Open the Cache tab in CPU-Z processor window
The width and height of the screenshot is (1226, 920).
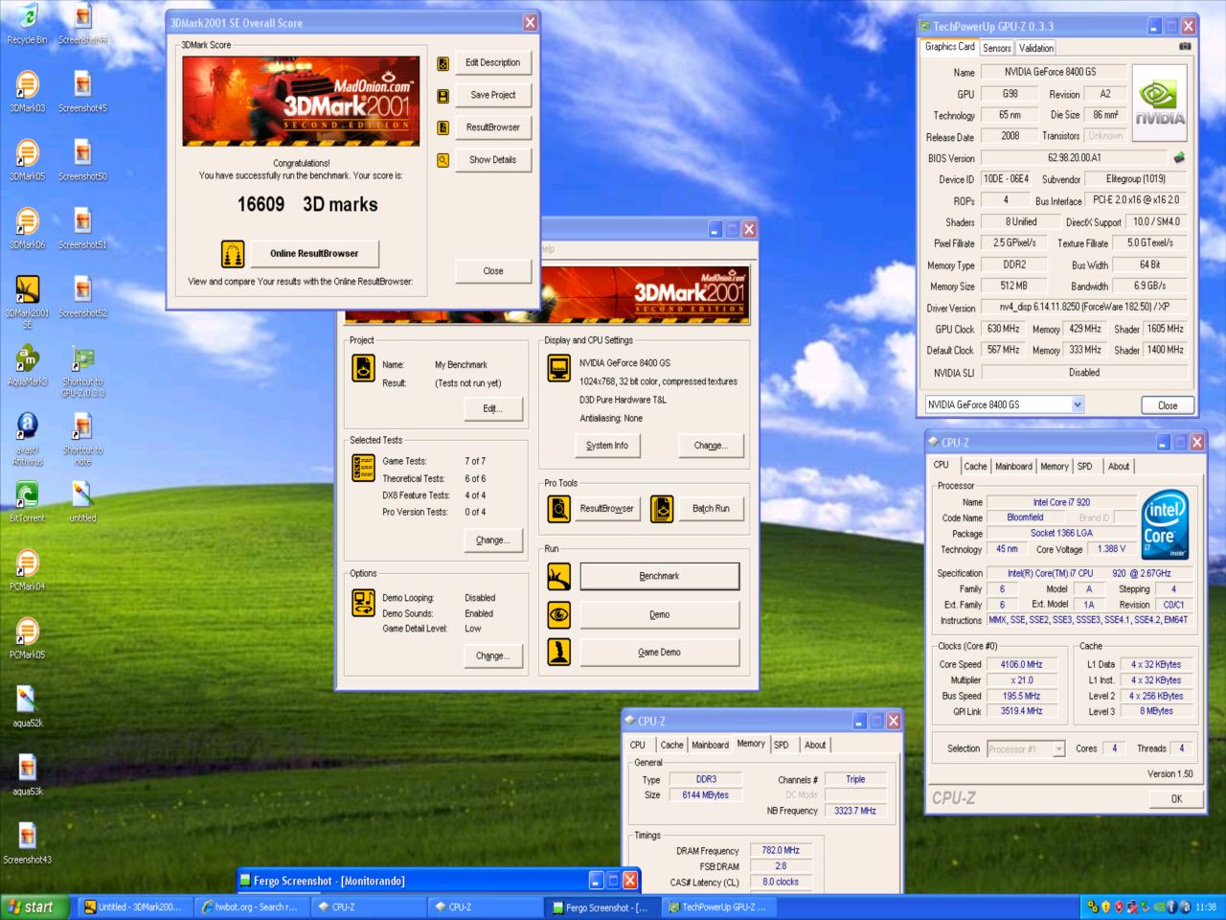pyautogui.click(x=975, y=467)
